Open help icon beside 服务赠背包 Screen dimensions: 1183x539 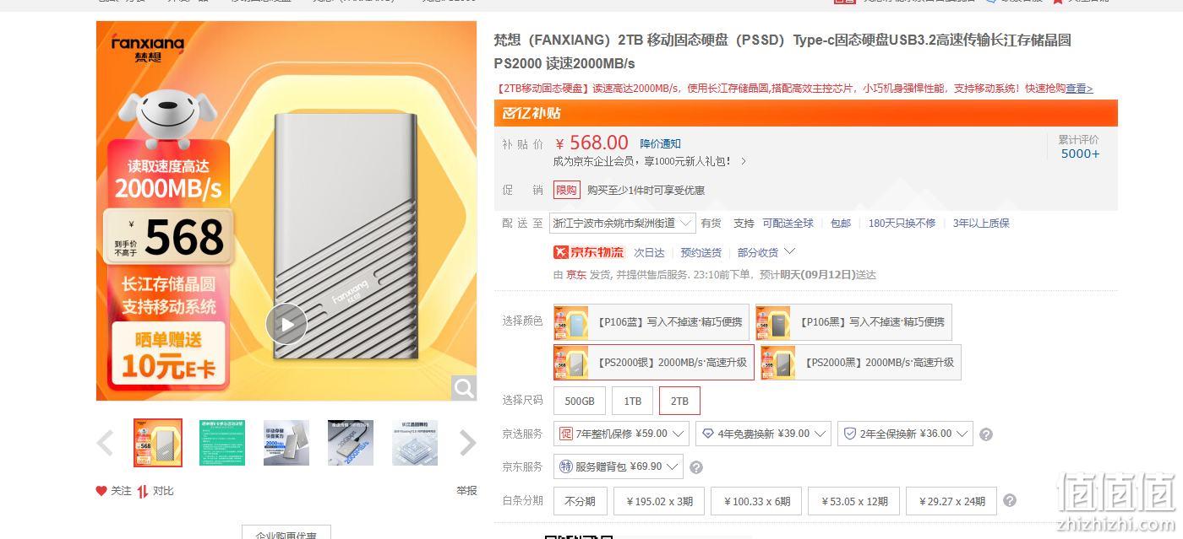point(696,467)
